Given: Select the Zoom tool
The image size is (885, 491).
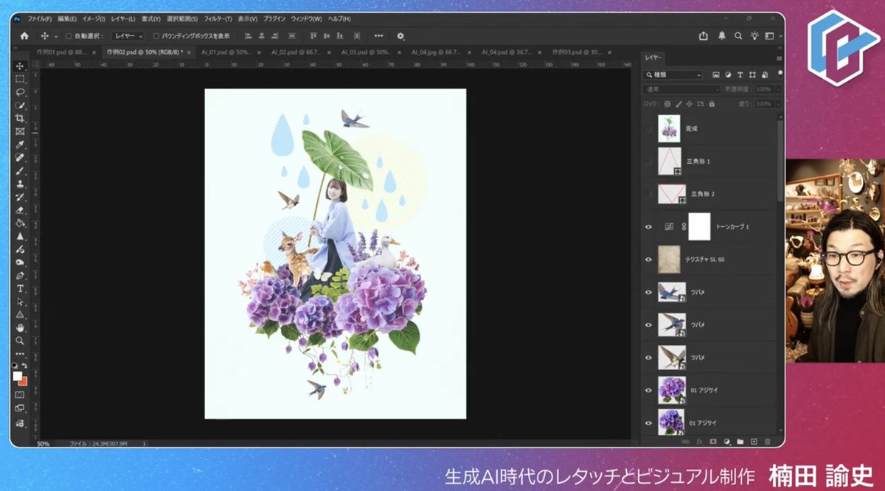Looking at the screenshot, I should point(20,341).
